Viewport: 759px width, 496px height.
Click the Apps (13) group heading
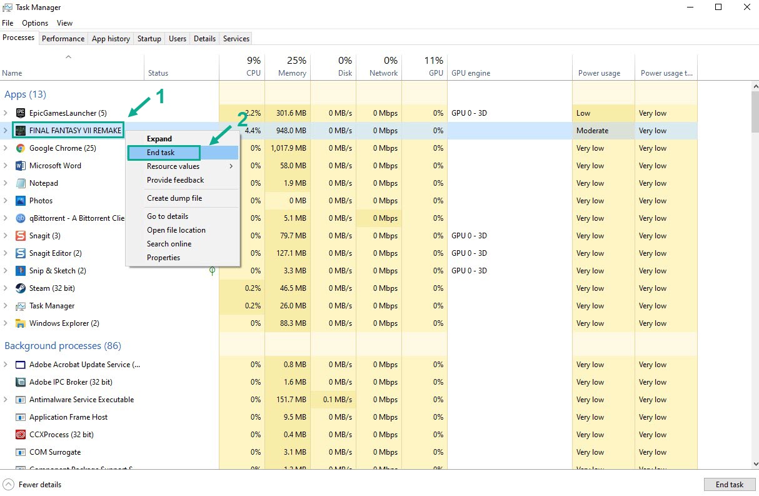click(25, 94)
